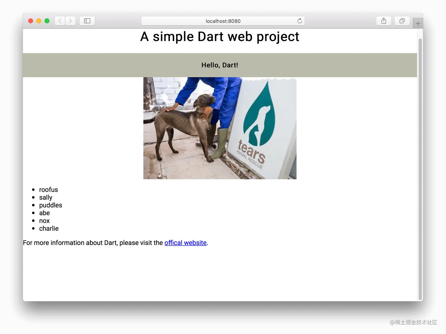This screenshot has width=446, height=334.
Task: Select the puddles list item
Action: click(51, 205)
